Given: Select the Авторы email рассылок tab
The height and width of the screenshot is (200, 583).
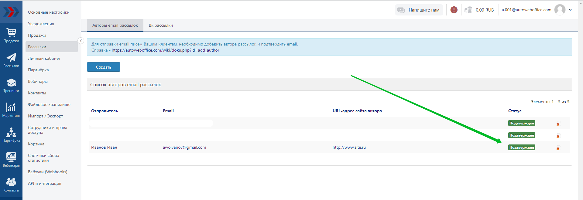Looking at the screenshot, I should click(x=115, y=25).
